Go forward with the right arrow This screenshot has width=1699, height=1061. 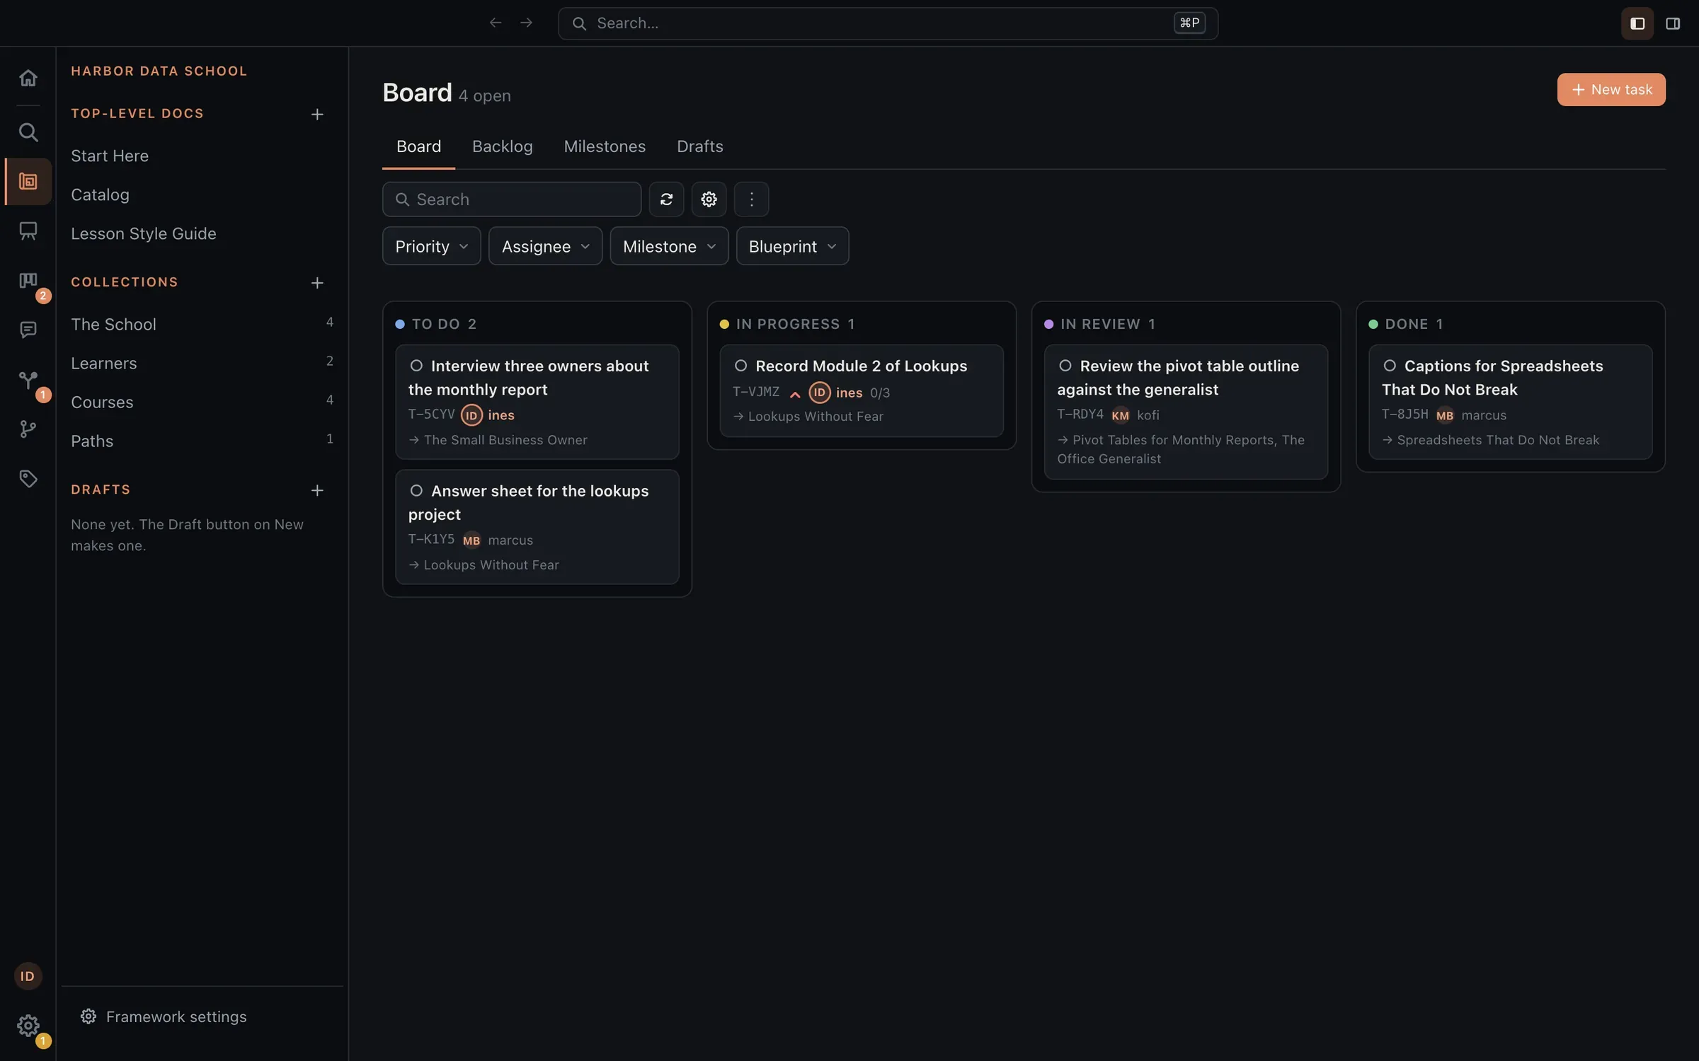tap(526, 23)
